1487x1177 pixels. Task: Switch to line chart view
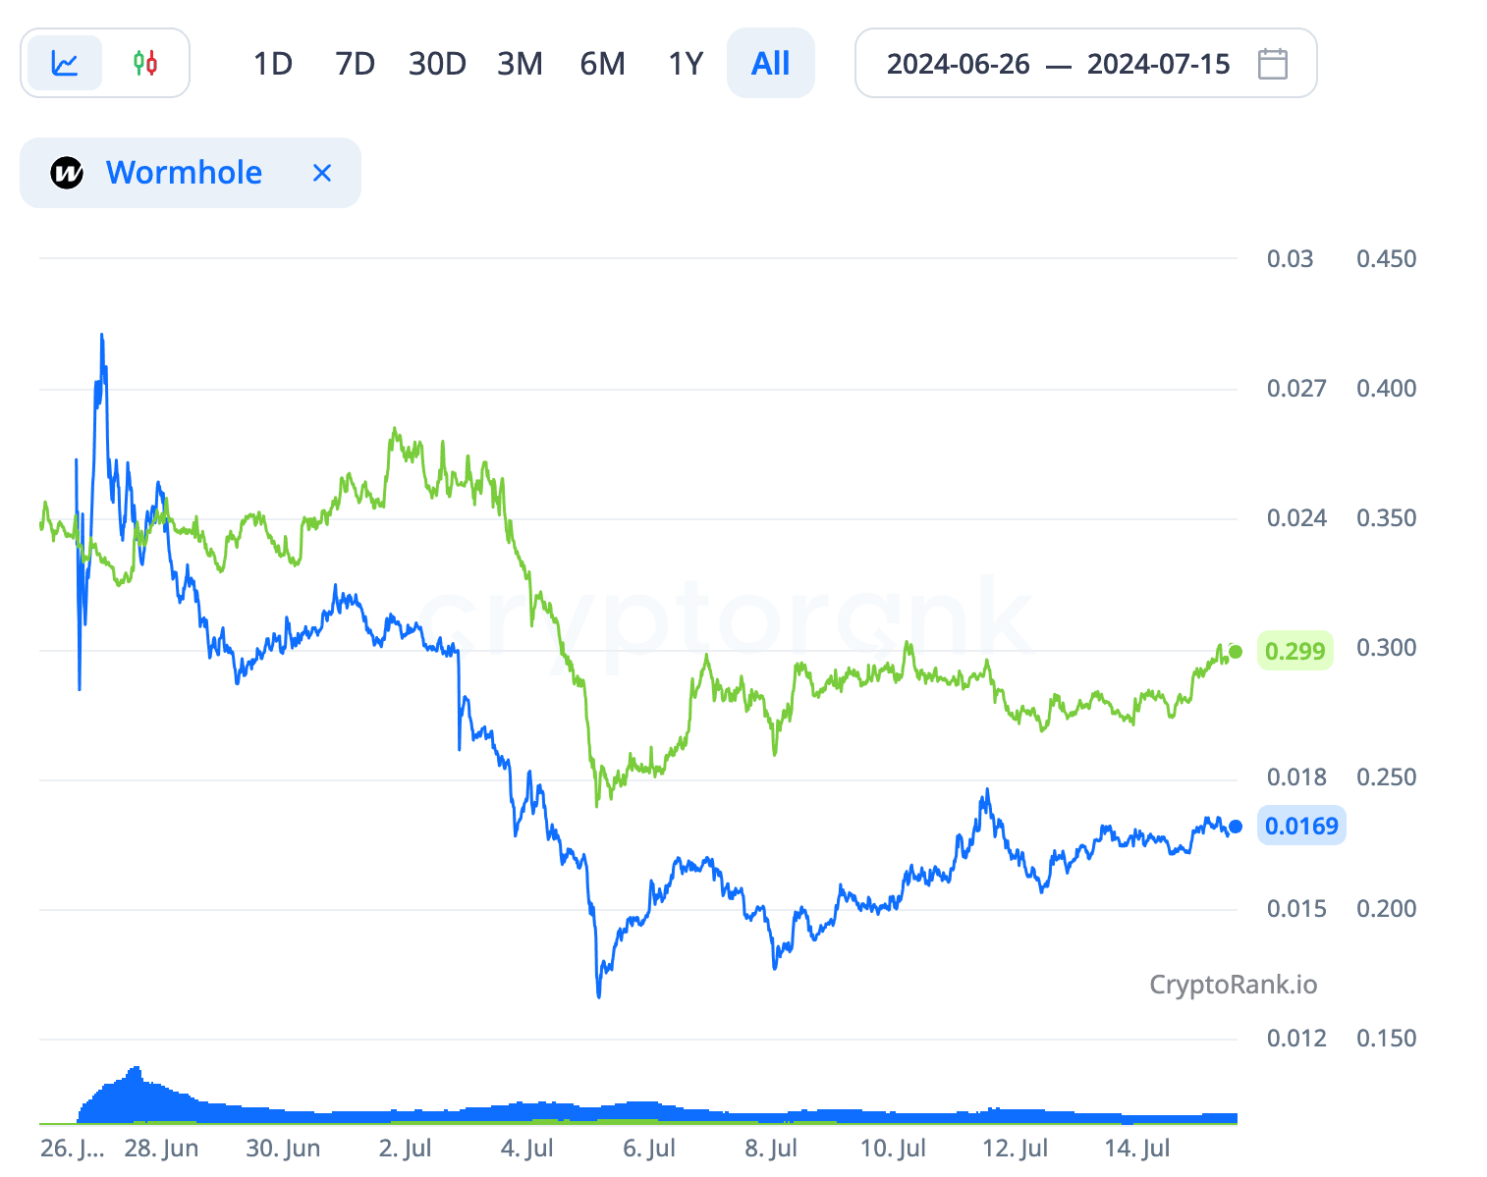(x=65, y=64)
